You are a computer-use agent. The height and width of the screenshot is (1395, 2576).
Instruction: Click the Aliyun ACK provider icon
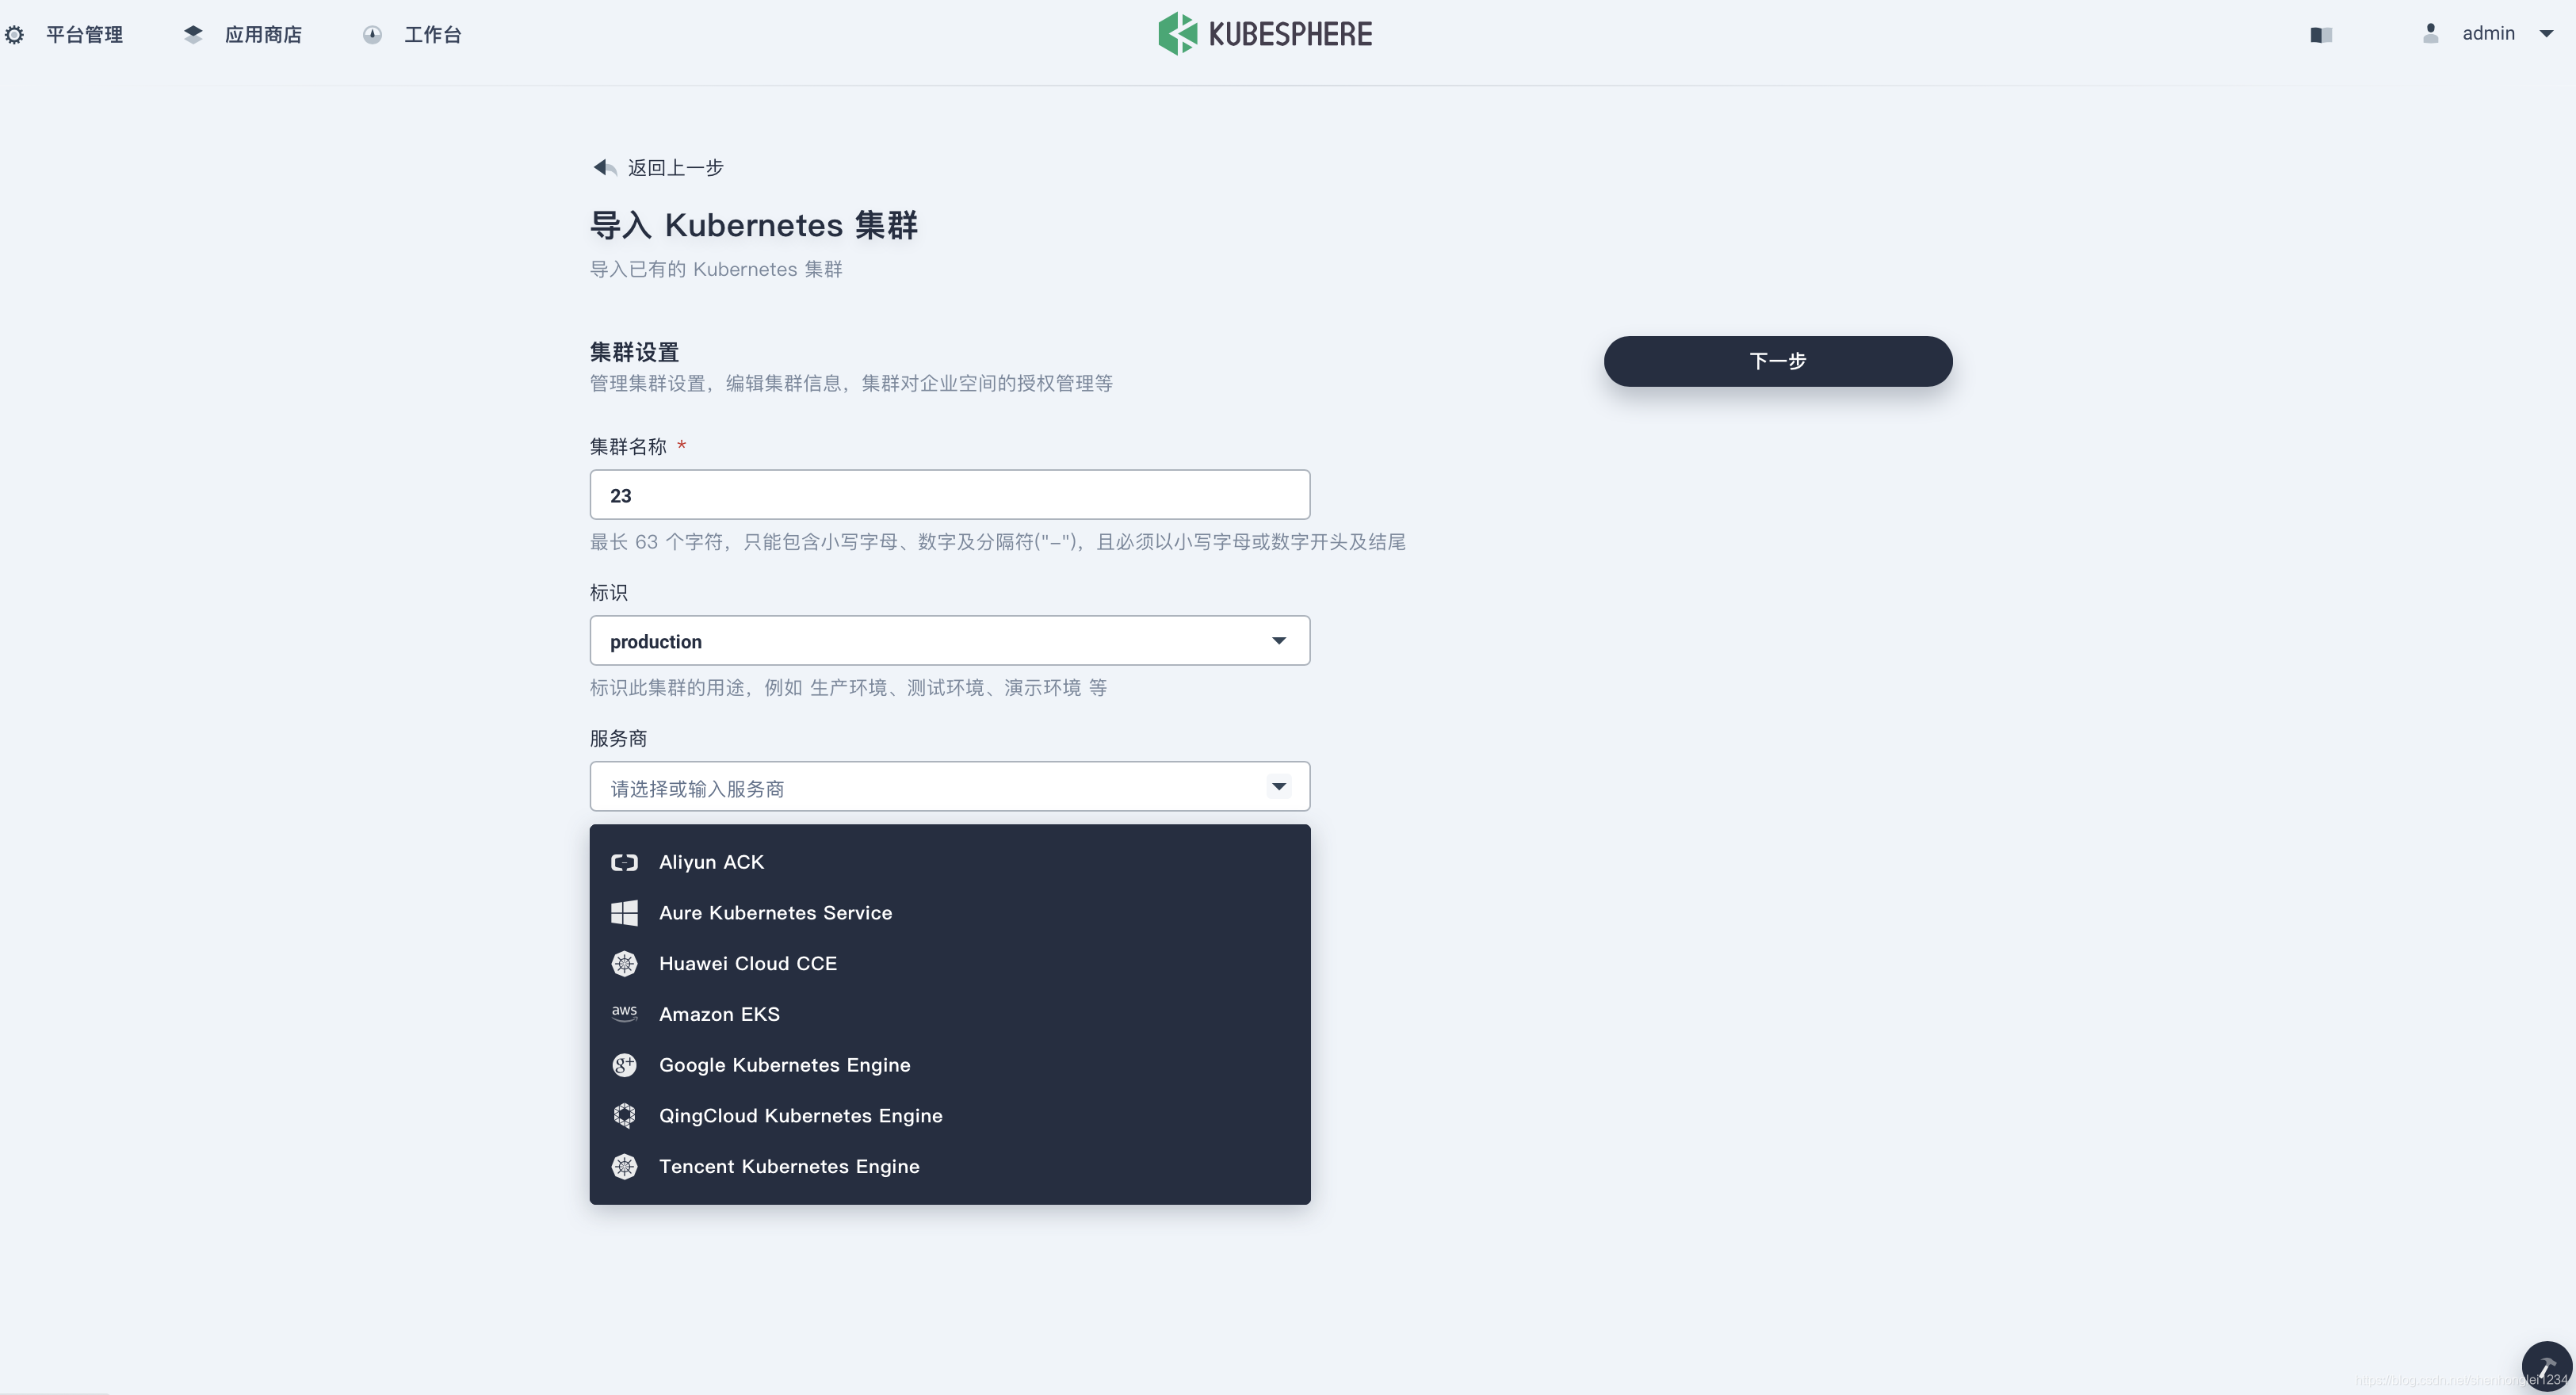tap(624, 862)
